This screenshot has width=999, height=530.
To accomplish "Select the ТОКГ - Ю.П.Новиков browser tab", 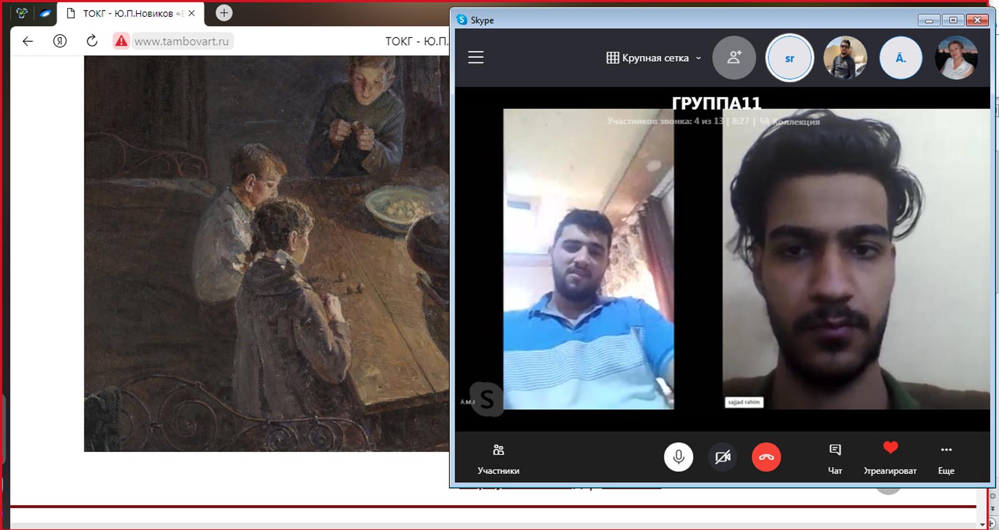I will 131,13.
